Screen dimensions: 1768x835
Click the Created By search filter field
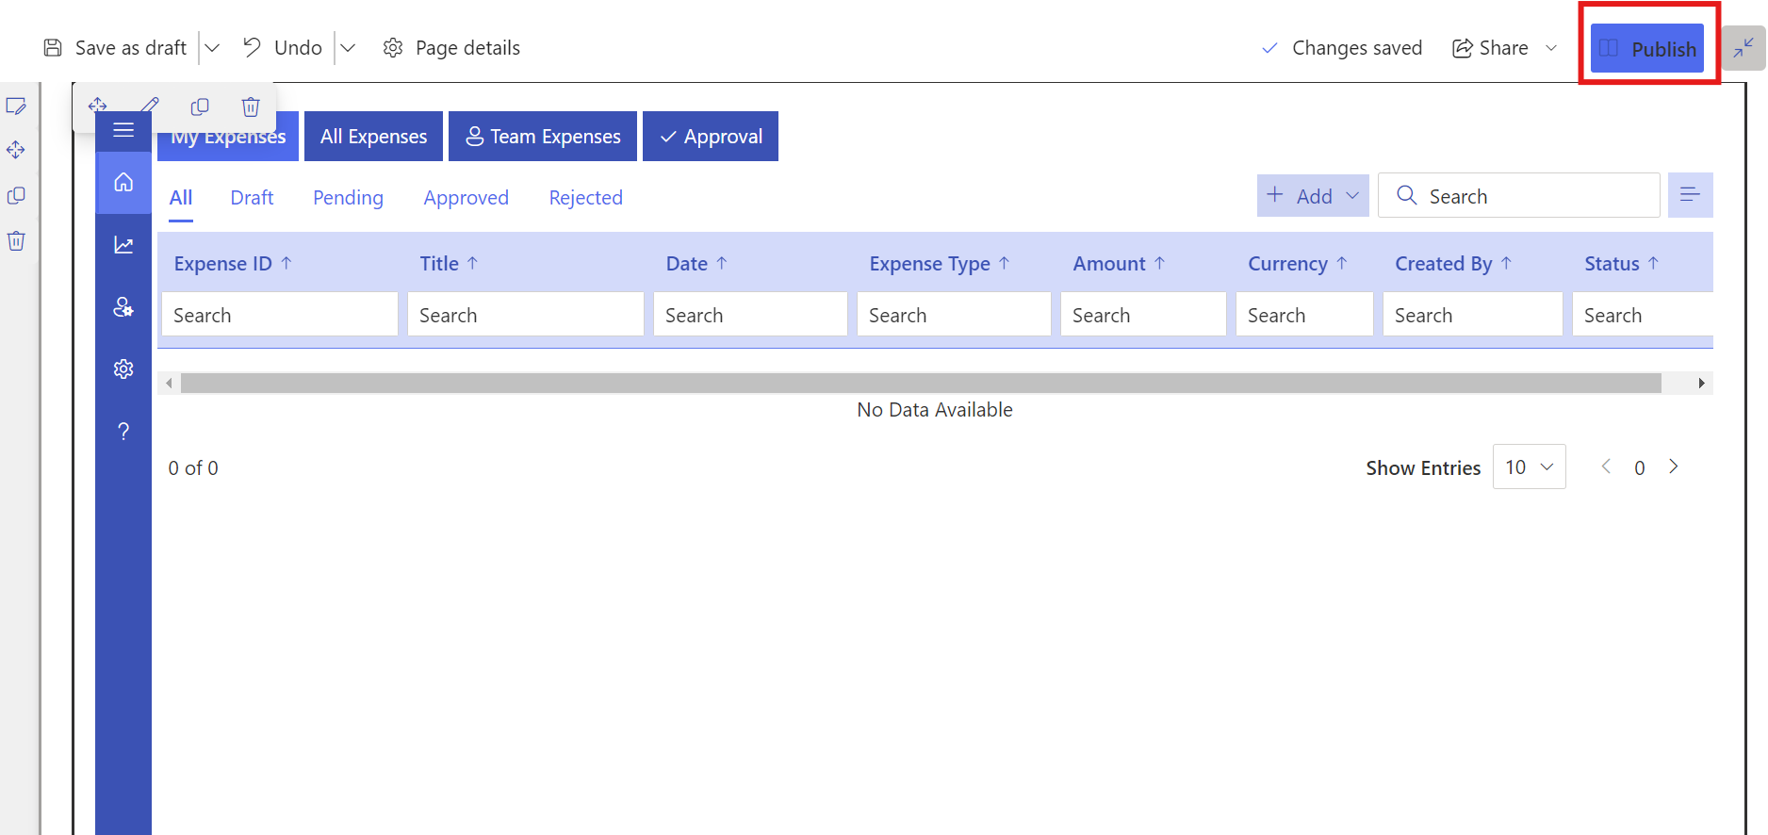pyautogui.click(x=1473, y=315)
